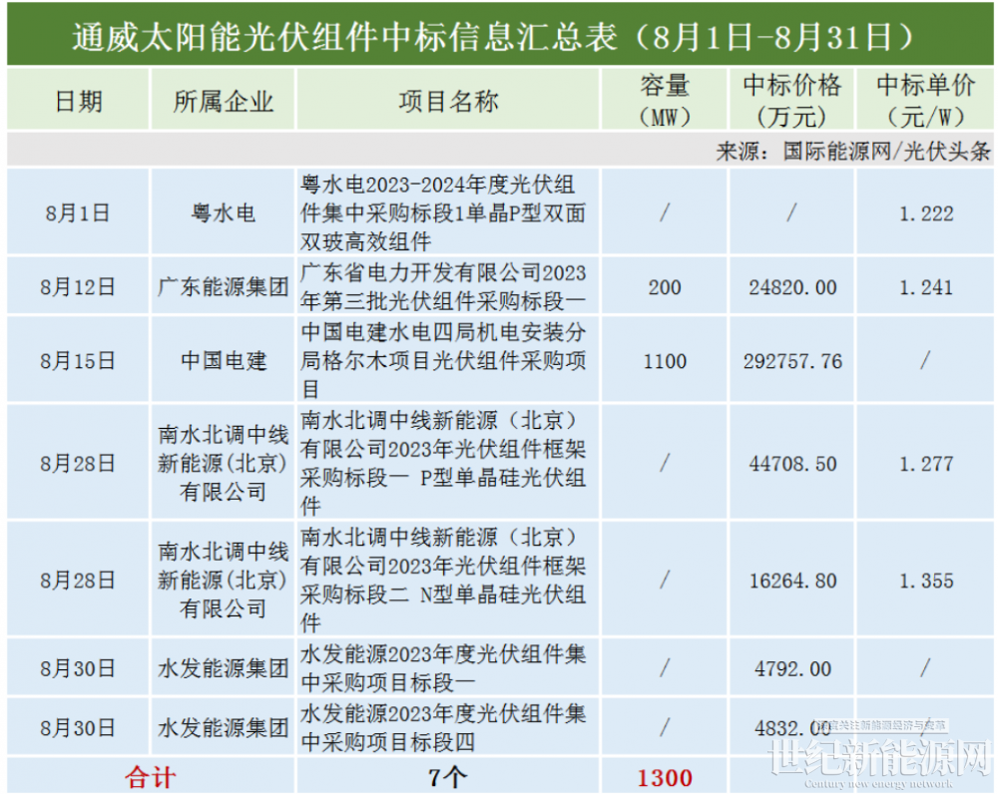
Task: Select the unit price 1.277
Action: pyautogui.click(x=926, y=464)
